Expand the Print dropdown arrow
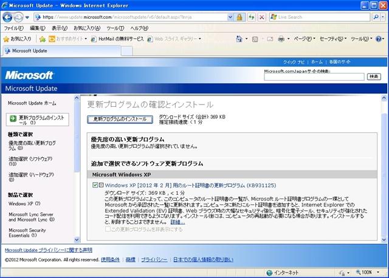The width and height of the screenshot is (389, 278). (288, 39)
